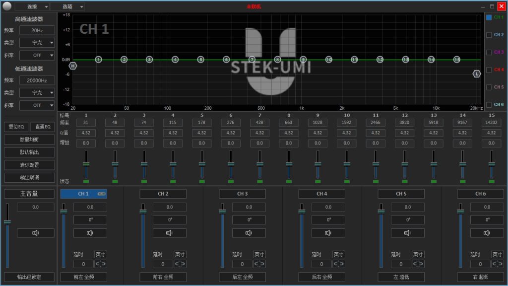Click CH 5 delay link icon
This screenshot has width=508, height=286.
[418, 264]
